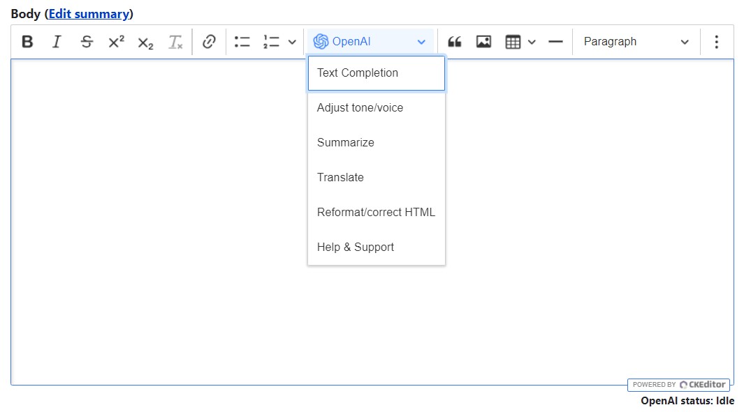Click the remove format icon
This screenshot has width=744, height=412.
(175, 42)
